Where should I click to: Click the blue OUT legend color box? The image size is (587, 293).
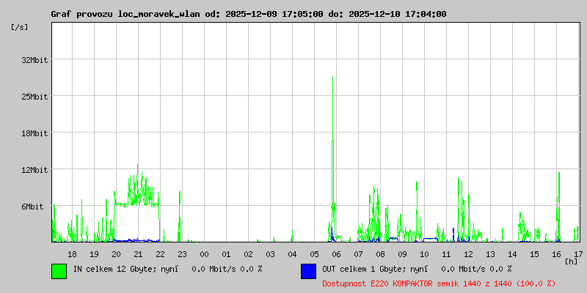(308, 271)
